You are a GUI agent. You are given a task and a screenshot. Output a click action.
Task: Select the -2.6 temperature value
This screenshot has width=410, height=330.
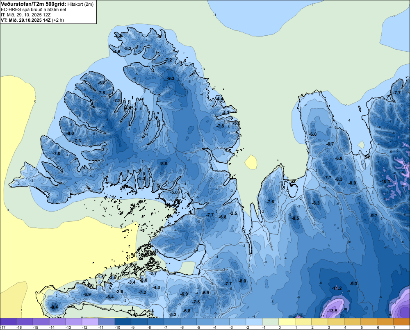119,291
